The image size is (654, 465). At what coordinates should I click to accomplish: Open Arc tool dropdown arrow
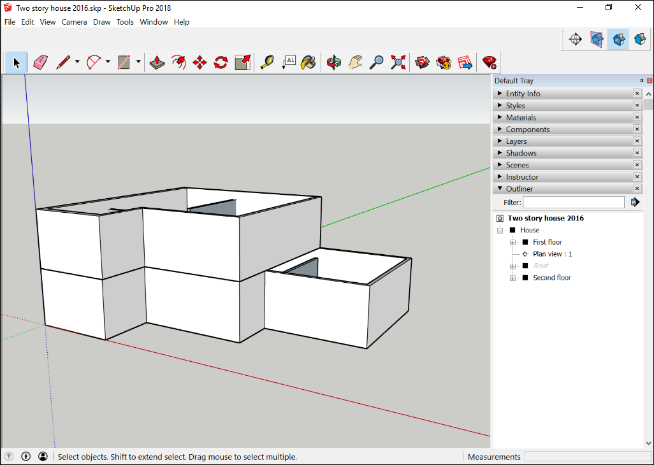tap(108, 62)
